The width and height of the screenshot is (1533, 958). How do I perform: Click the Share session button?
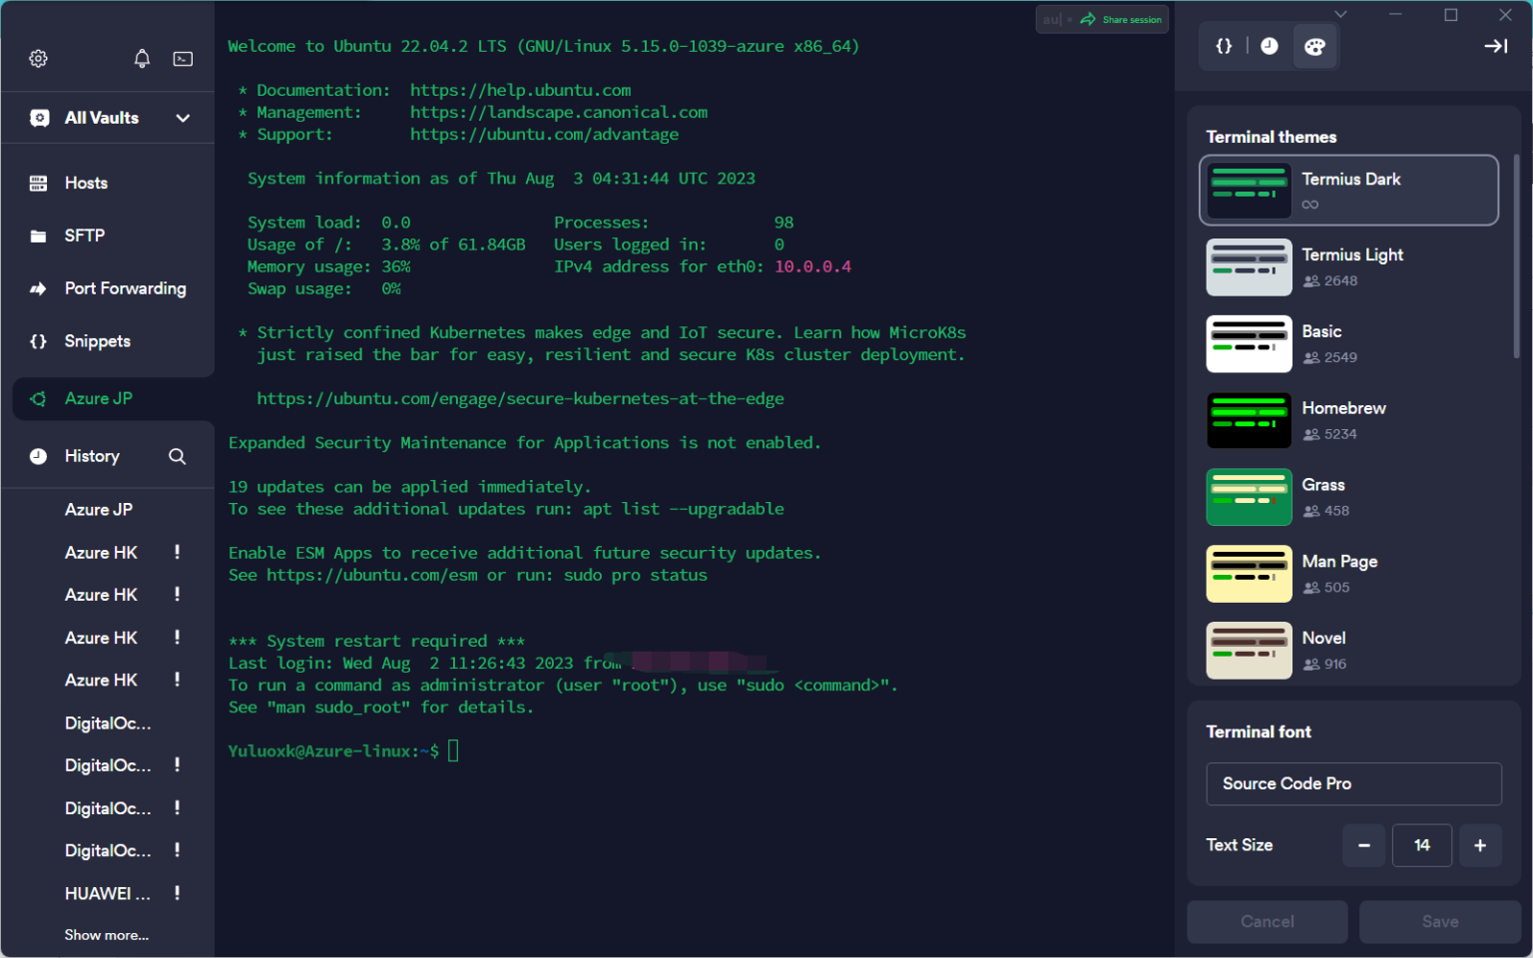1122,19
